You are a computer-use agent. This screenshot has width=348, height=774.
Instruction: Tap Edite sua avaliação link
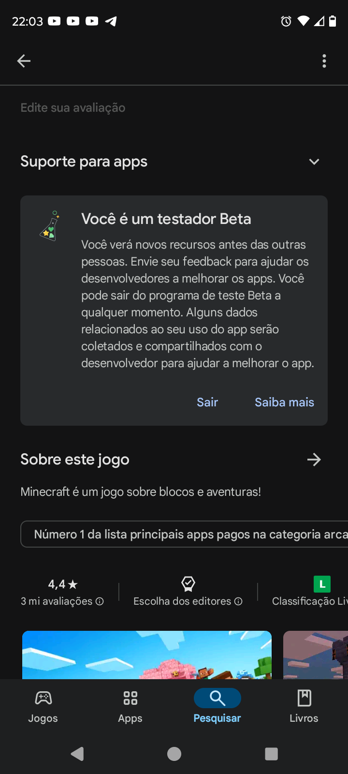(73, 107)
